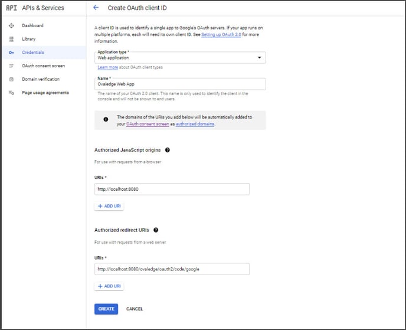This screenshot has width=406, height=330.
Task: Click the API logo in the header
Action: tap(11, 8)
